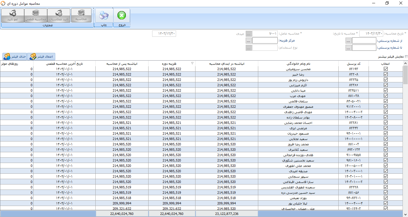Remove the filter with حذف فیلتر
The width and height of the screenshot is (408, 217).
pyautogui.click(x=15, y=56)
